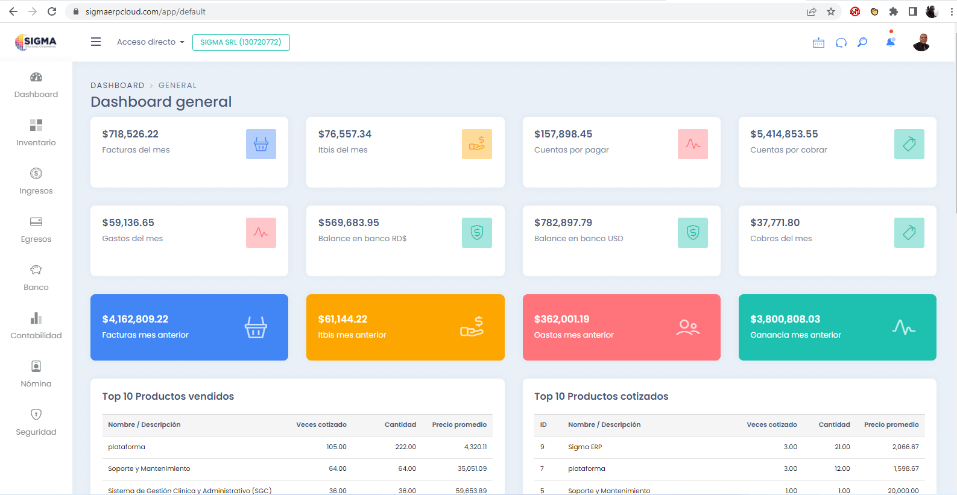Bookmark this page with star icon
The width and height of the screenshot is (957, 495).
(831, 11)
